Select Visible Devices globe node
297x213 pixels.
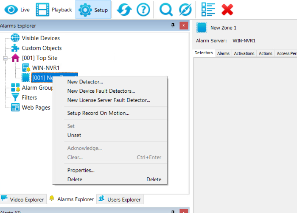tap(41, 38)
